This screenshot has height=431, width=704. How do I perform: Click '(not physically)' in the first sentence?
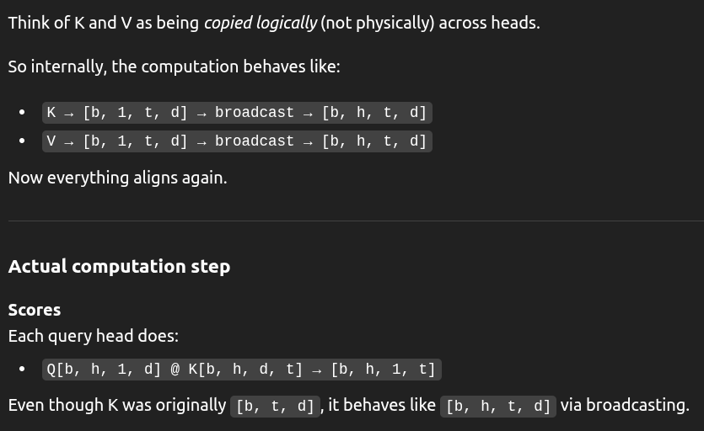click(x=377, y=23)
